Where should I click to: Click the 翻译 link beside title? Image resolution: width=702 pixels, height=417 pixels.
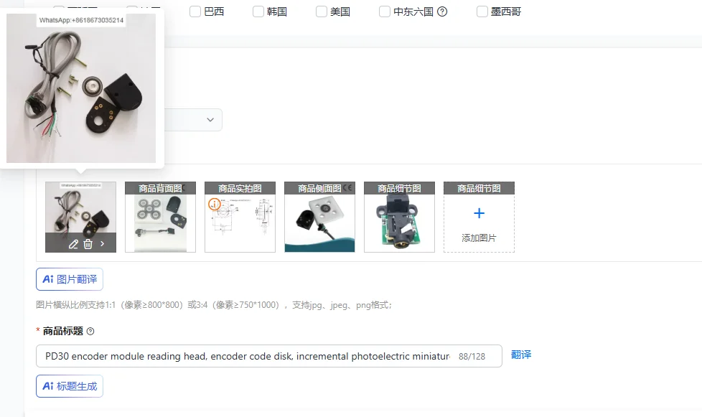tap(521, 355)
